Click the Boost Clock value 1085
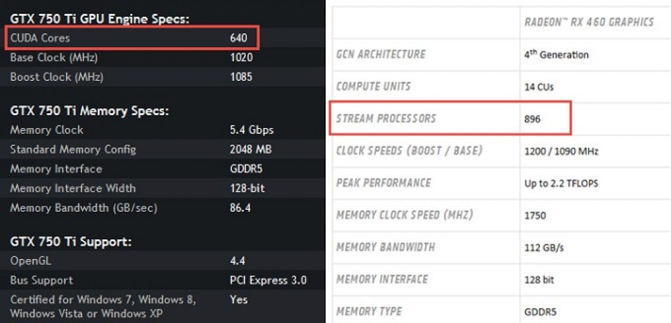671x323 pixels. click(241, 77)
